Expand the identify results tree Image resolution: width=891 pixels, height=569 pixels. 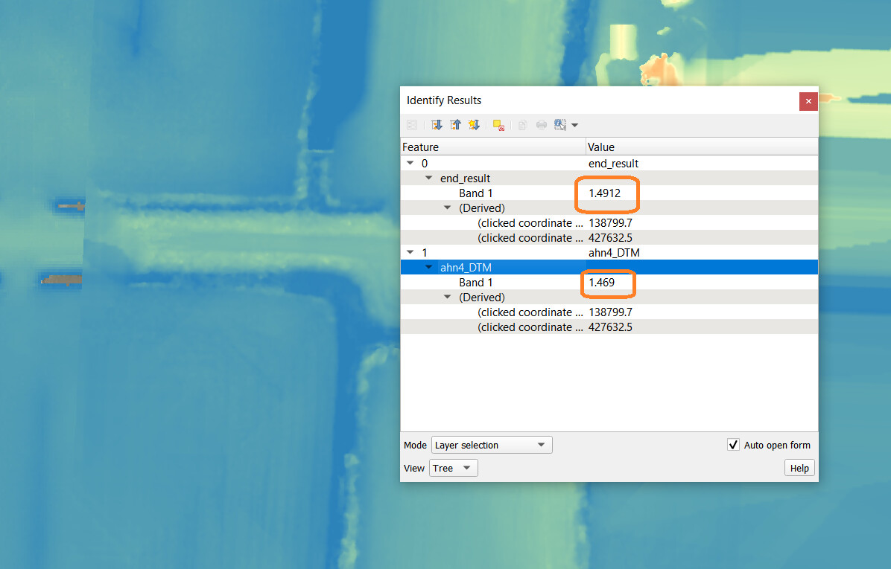[437, 125]
